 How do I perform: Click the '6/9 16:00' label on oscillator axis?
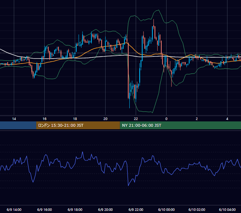[x=44, y=209]
